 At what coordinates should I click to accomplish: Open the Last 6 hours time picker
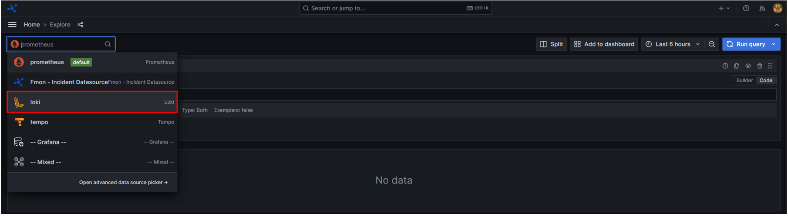point(673,44)
